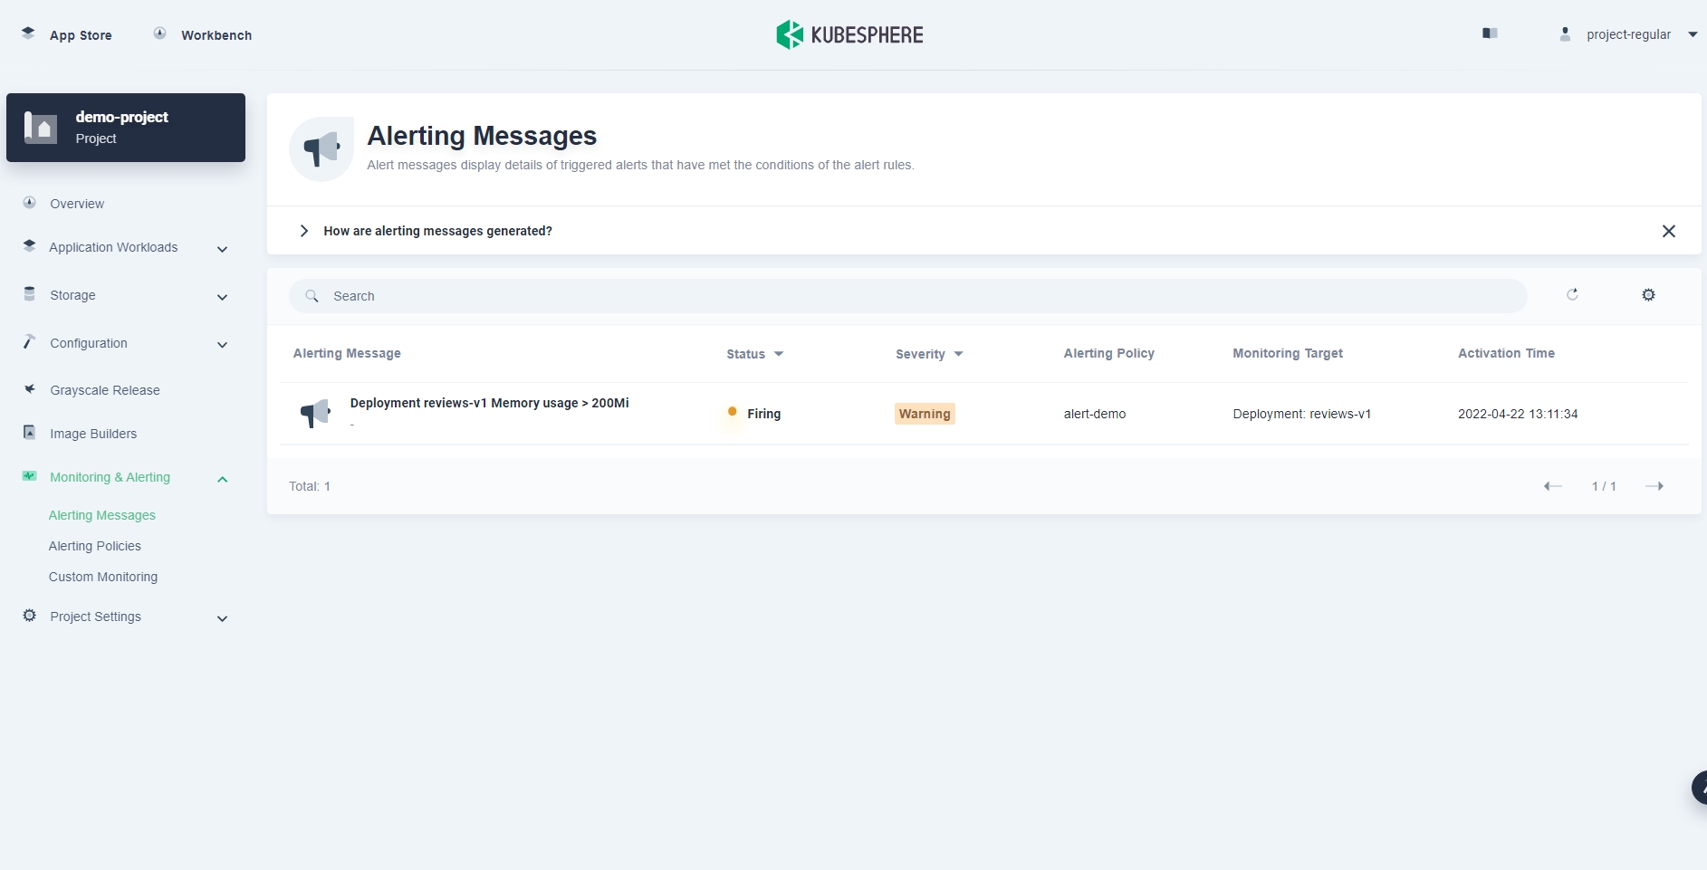Click the megaphone icon in alert row
The height and width of the screenshot is (870, 1707).
tap(315, 414)
